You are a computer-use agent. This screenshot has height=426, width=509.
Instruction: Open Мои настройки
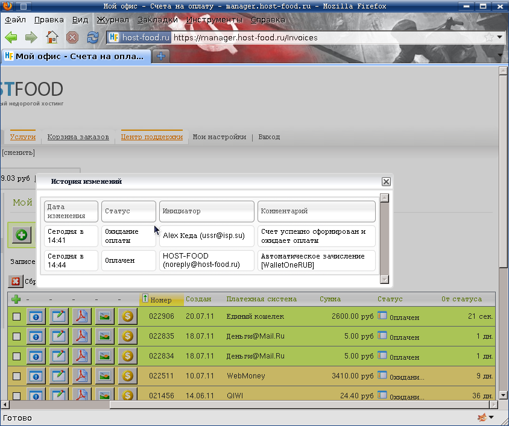coord(220,137)
